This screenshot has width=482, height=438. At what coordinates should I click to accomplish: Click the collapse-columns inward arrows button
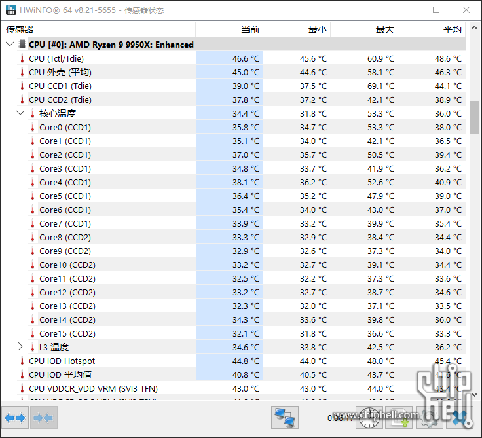[x=43, y=418]
